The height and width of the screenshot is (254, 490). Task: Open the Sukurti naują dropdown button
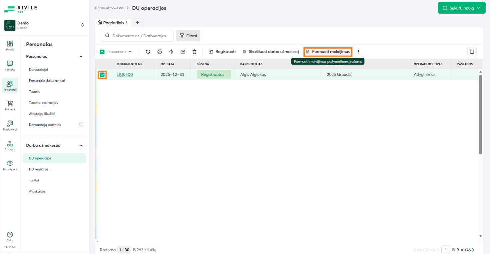tap(461, 8)
